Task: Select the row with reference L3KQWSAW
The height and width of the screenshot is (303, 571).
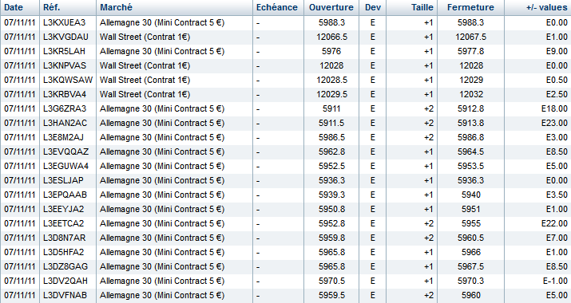Action: 286,80
